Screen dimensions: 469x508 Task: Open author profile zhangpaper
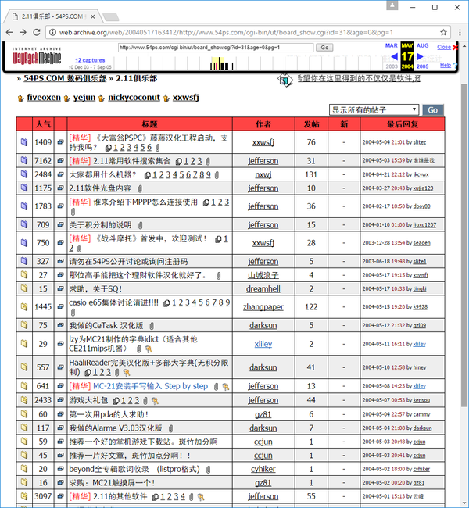point(263,307)
